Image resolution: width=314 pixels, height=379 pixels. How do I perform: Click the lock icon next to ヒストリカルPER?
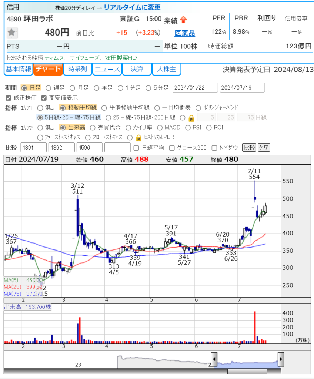(139, 138)
